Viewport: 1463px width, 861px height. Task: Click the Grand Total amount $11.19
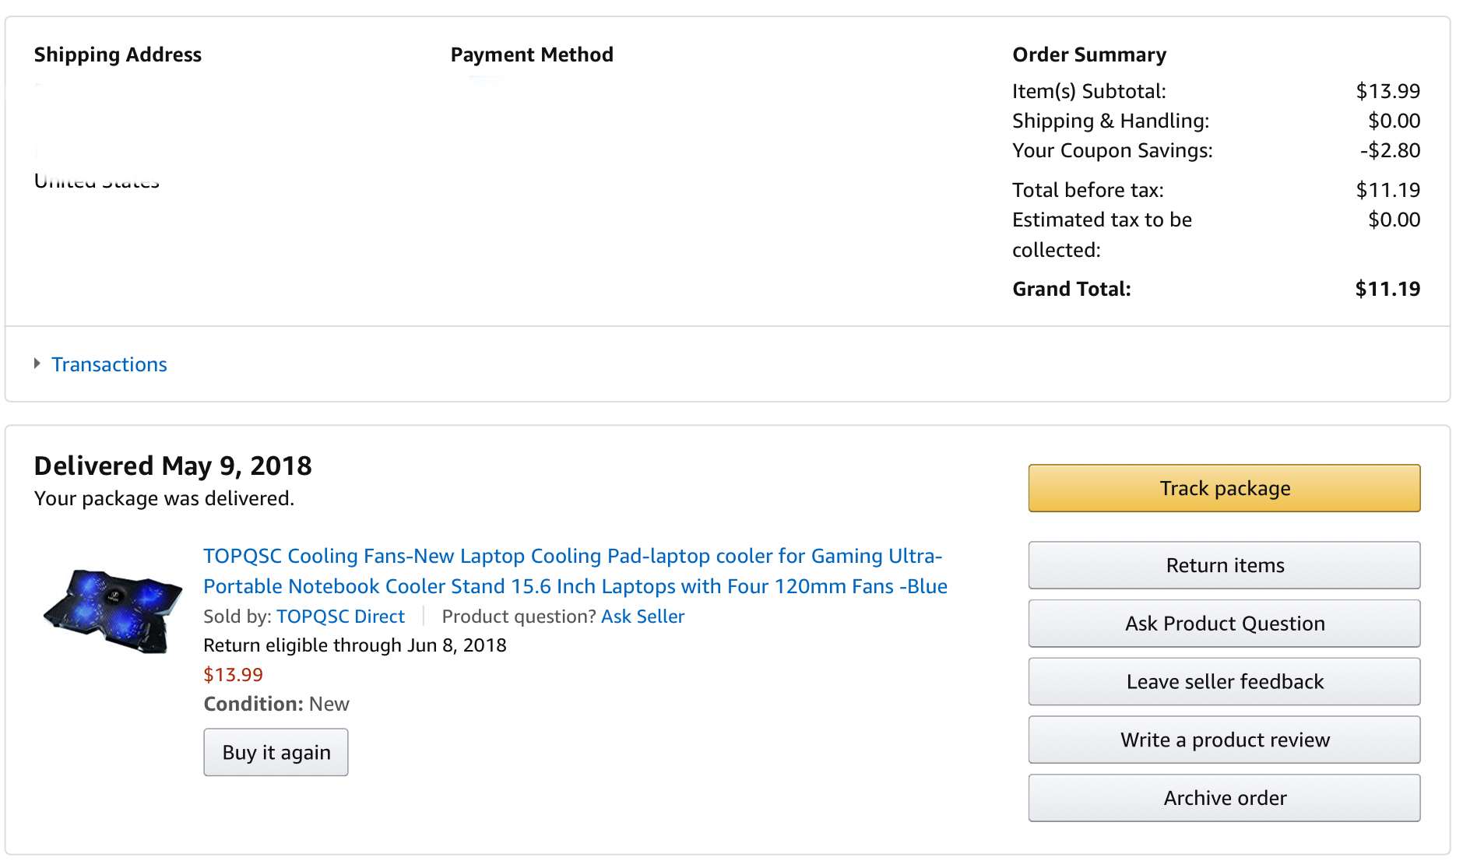coord(1387,289)
